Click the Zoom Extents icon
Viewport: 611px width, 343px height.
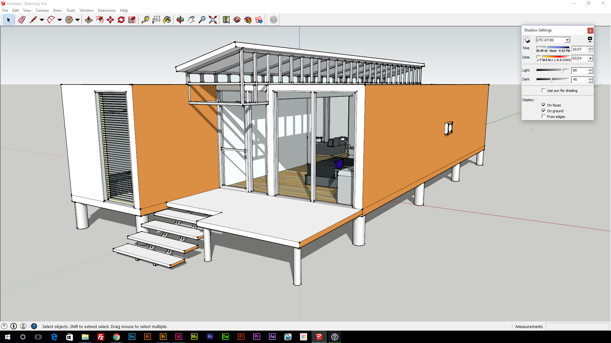click(213, 20)
